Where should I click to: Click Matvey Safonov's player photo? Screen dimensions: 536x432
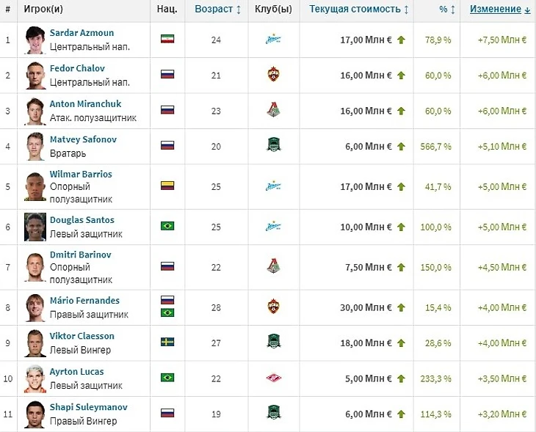(35, 145)
